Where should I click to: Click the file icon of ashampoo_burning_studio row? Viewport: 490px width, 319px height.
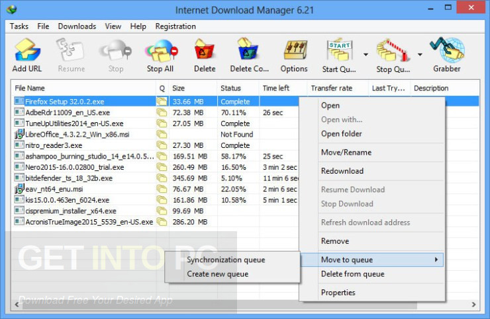tap(19, 156)
